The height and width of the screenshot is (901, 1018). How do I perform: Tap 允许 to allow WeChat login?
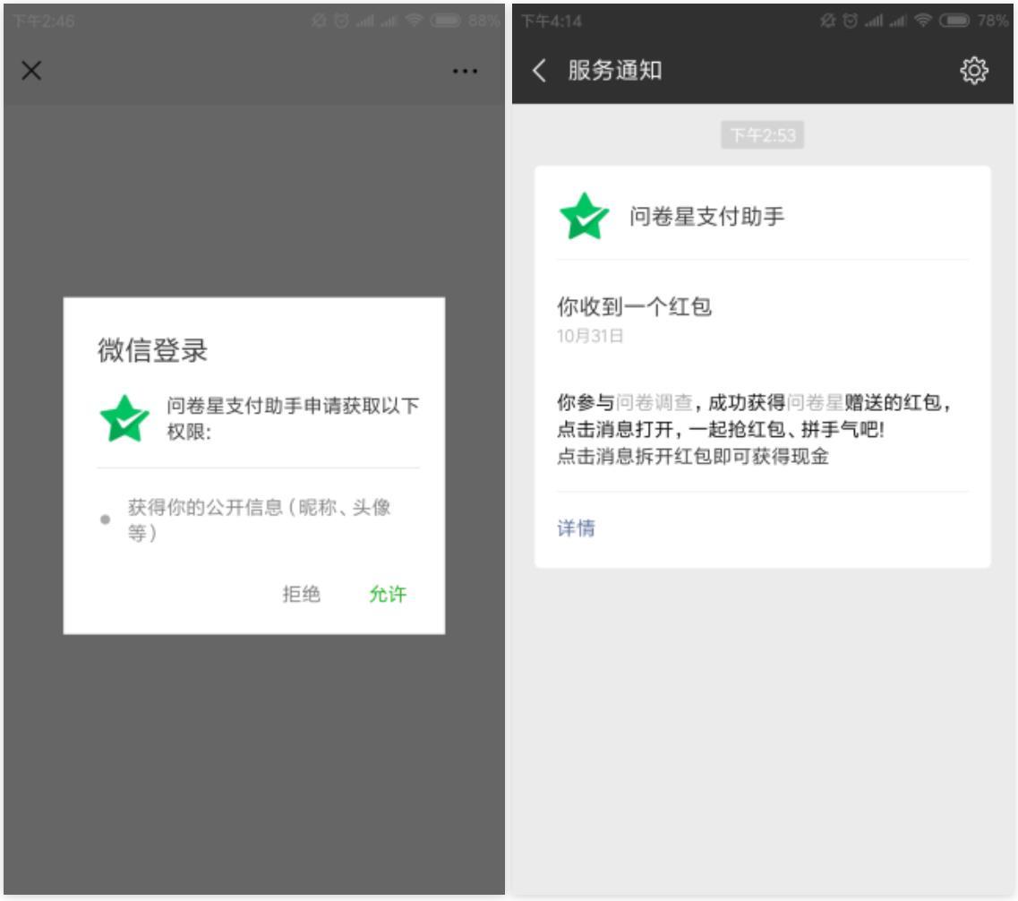(x=388, y=594)
